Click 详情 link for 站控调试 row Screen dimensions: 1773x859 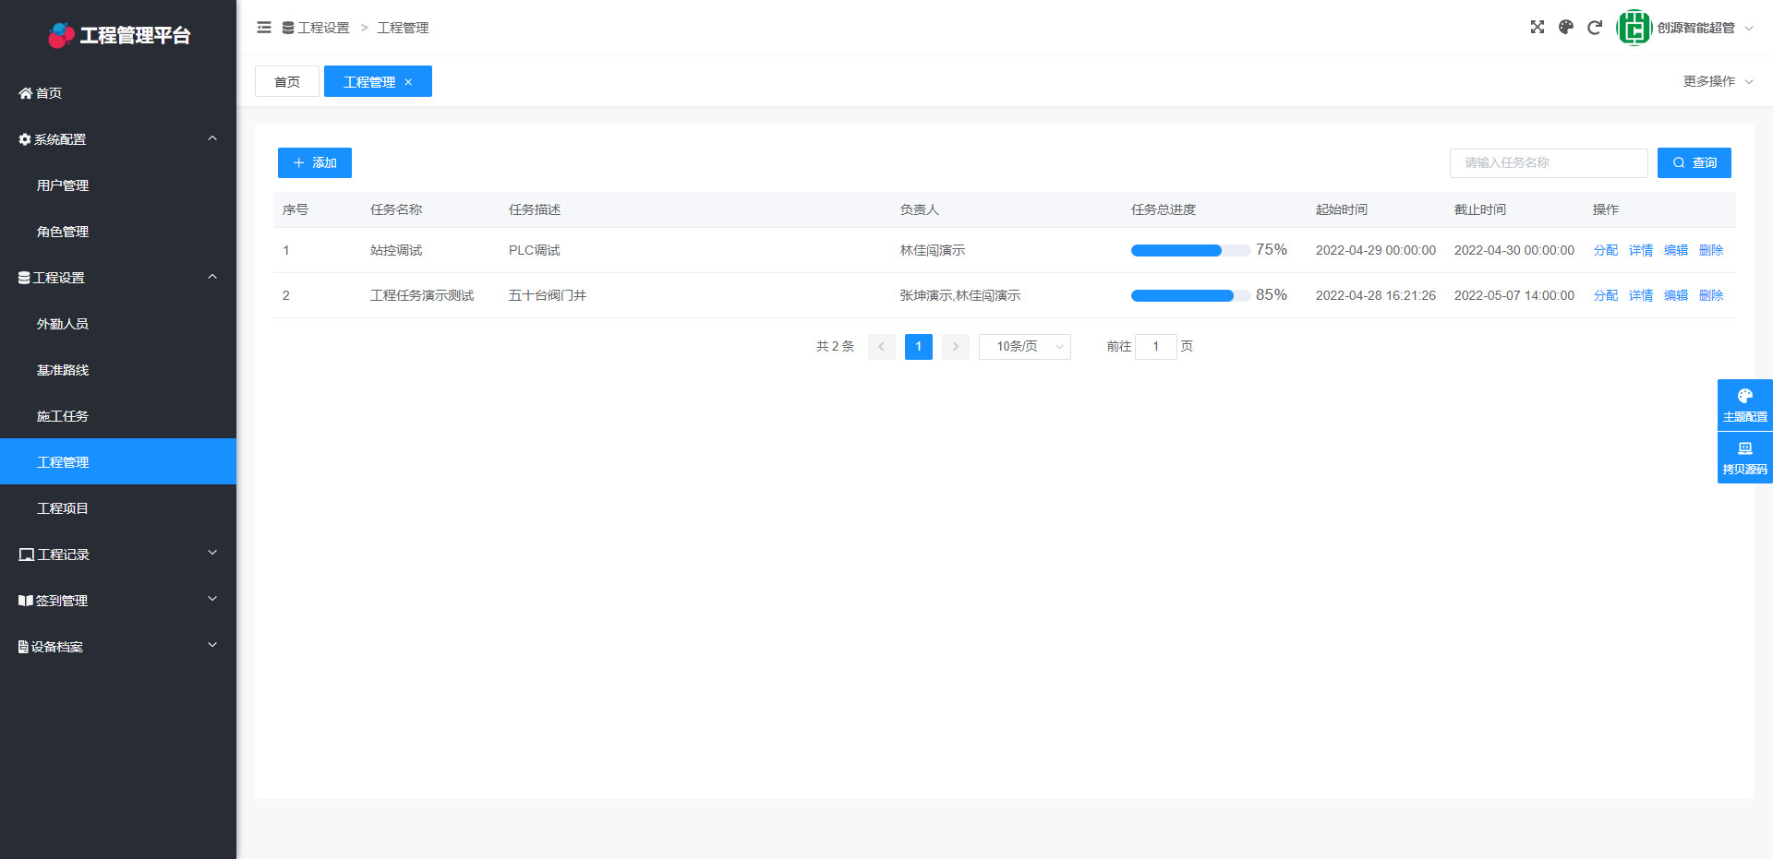pyautogui.click(x=1640, y=250)
